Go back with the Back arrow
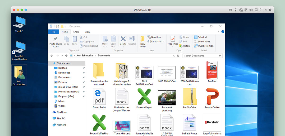Screen dimensions: 285x136 pyautogui.click(x=52, y=56)
